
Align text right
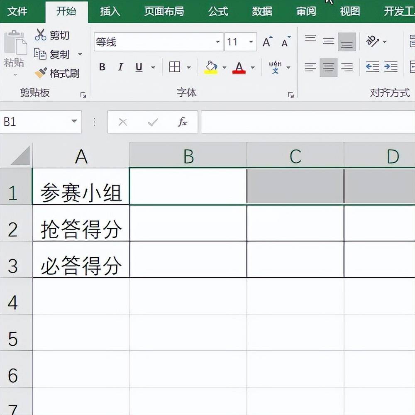coord(347,67)
